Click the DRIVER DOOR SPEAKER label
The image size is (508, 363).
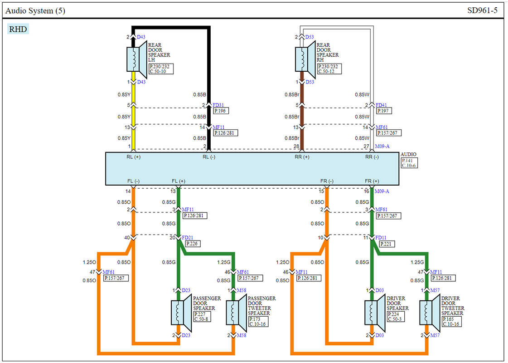pyautogui.click(x=397, y=303)
